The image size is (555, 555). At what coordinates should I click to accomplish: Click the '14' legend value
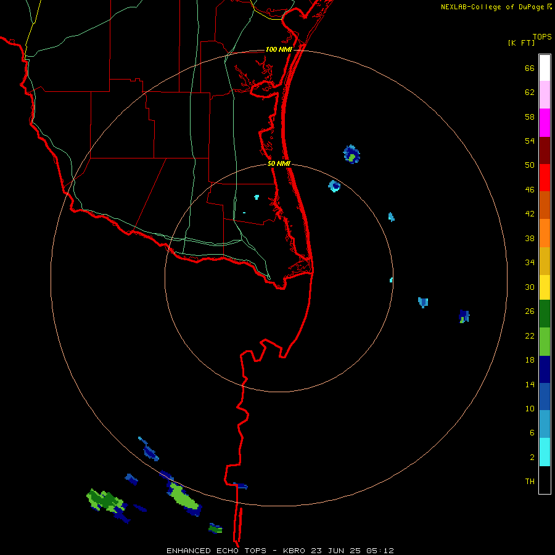[530, 384]
